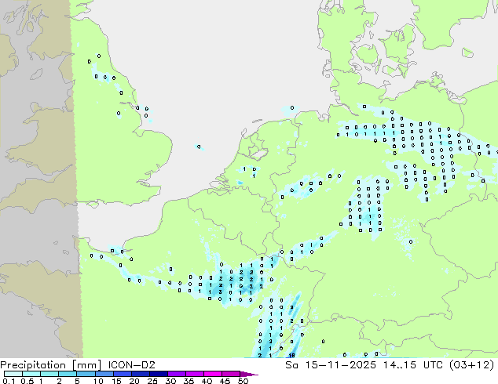The height and width of the screenshot is (384, 498).
Task: Click the 0.1–0.5 mm legend color box
Action: click(13, 374)
